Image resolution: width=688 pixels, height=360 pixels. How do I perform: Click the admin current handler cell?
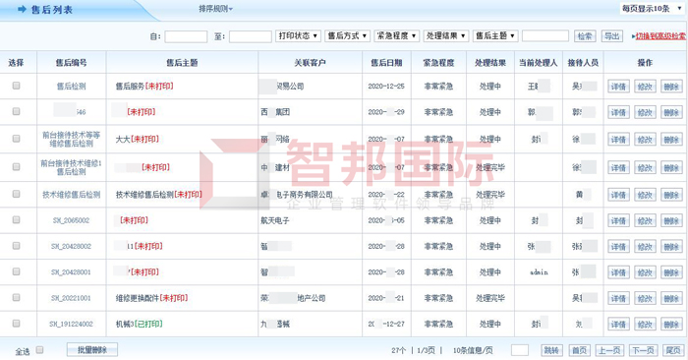pos(539,272)
